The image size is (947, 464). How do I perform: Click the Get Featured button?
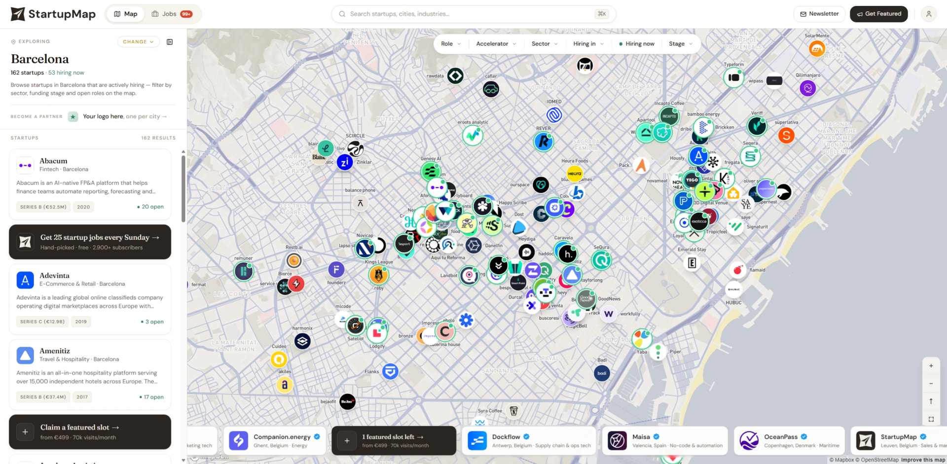pyautogui.click(x=879, y=14)
